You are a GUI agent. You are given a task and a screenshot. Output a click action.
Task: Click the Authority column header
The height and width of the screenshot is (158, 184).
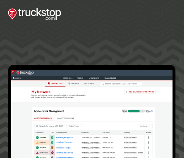(x=127, y=133)
